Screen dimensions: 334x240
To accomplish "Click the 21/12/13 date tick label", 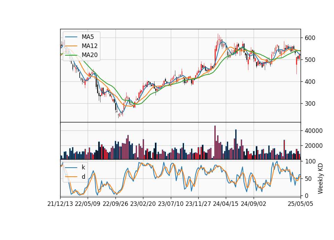I will point(60,204).
